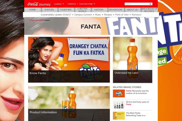This screenshot has width=182, height=121.
Task: Expand the Coca-Cola in India dropdown
Action: [87, 4]
